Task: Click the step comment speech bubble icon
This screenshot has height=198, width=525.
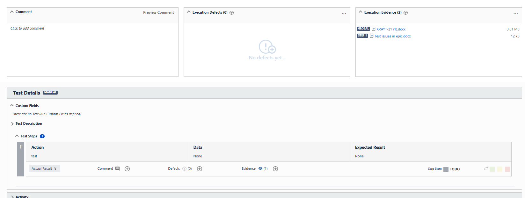Action: click(117, 168)
